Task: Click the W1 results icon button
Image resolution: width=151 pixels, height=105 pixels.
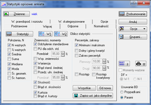Action: tap(45, 34)
